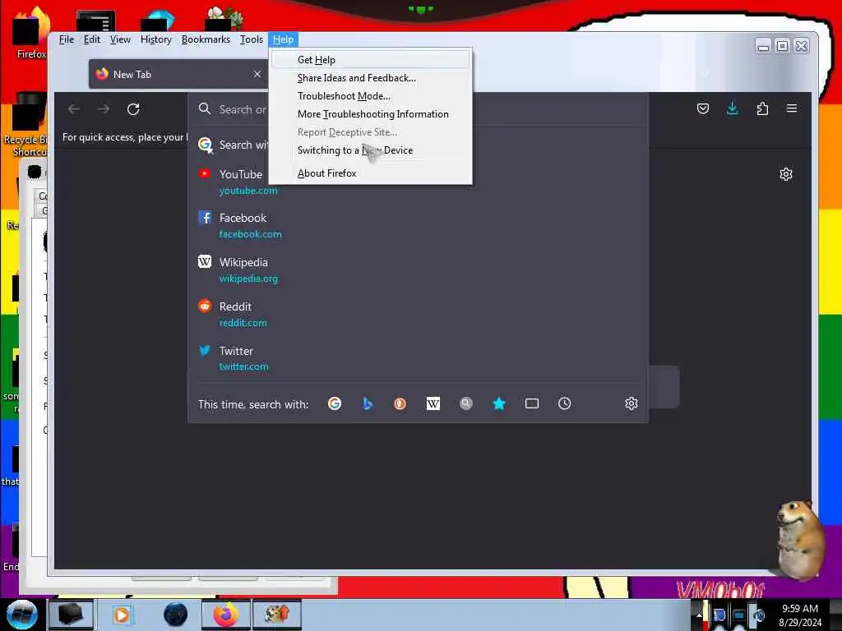Maximize the Firefox window
Viewport: 842px width, 631px height.
783,47
